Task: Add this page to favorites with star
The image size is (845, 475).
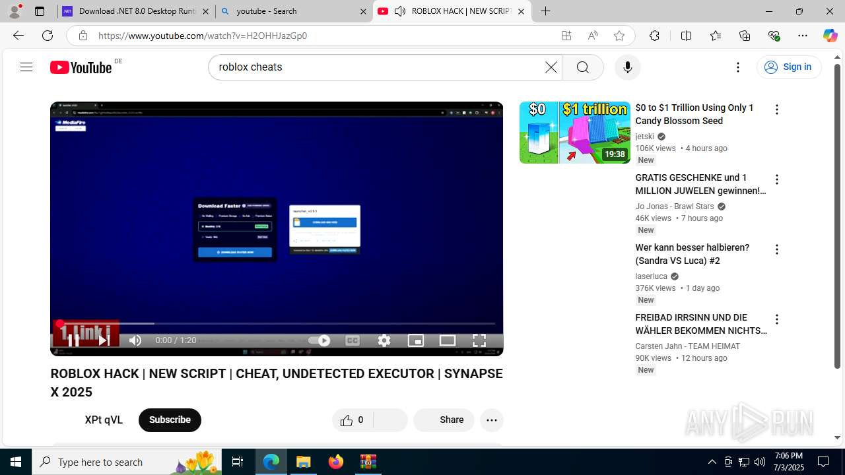Action: 619,36
